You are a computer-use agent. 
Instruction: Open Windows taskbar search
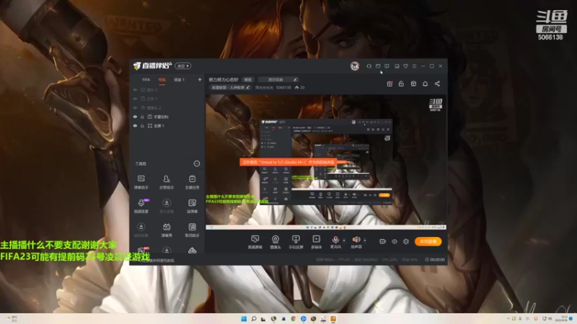[254, 318]
